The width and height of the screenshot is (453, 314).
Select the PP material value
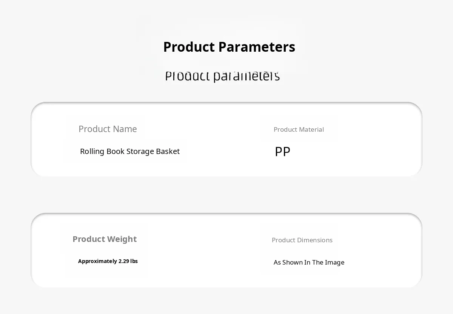tap(282, 152)
